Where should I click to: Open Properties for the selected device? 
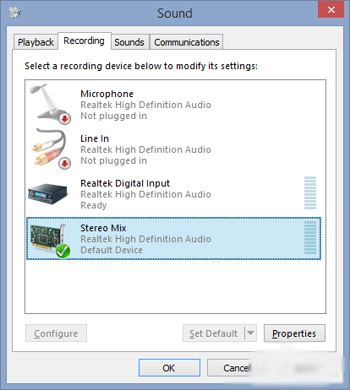click(x=294, y=333)
